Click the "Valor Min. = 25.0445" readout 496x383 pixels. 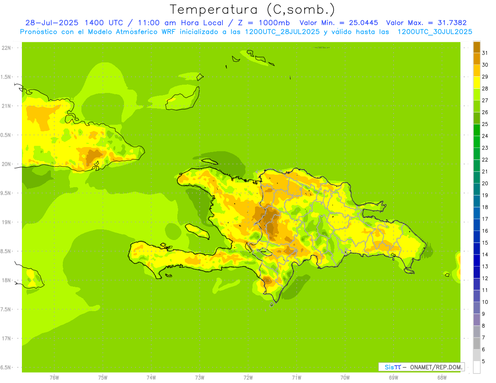339,23
